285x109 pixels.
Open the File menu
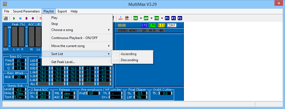7,11
